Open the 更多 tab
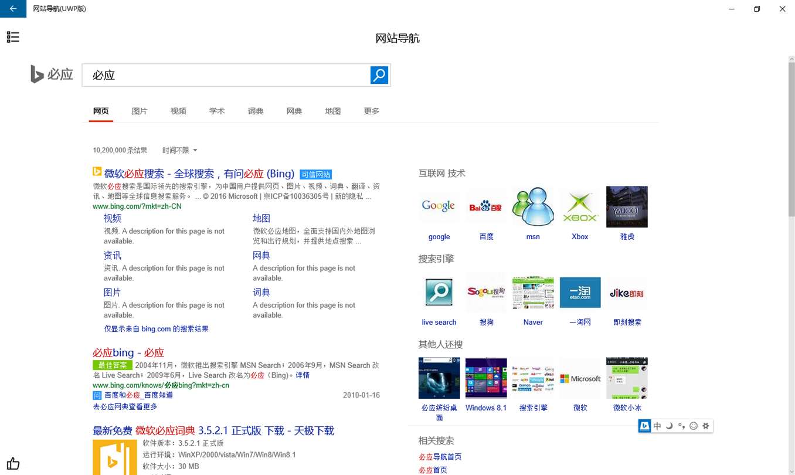 pos(372,111)
